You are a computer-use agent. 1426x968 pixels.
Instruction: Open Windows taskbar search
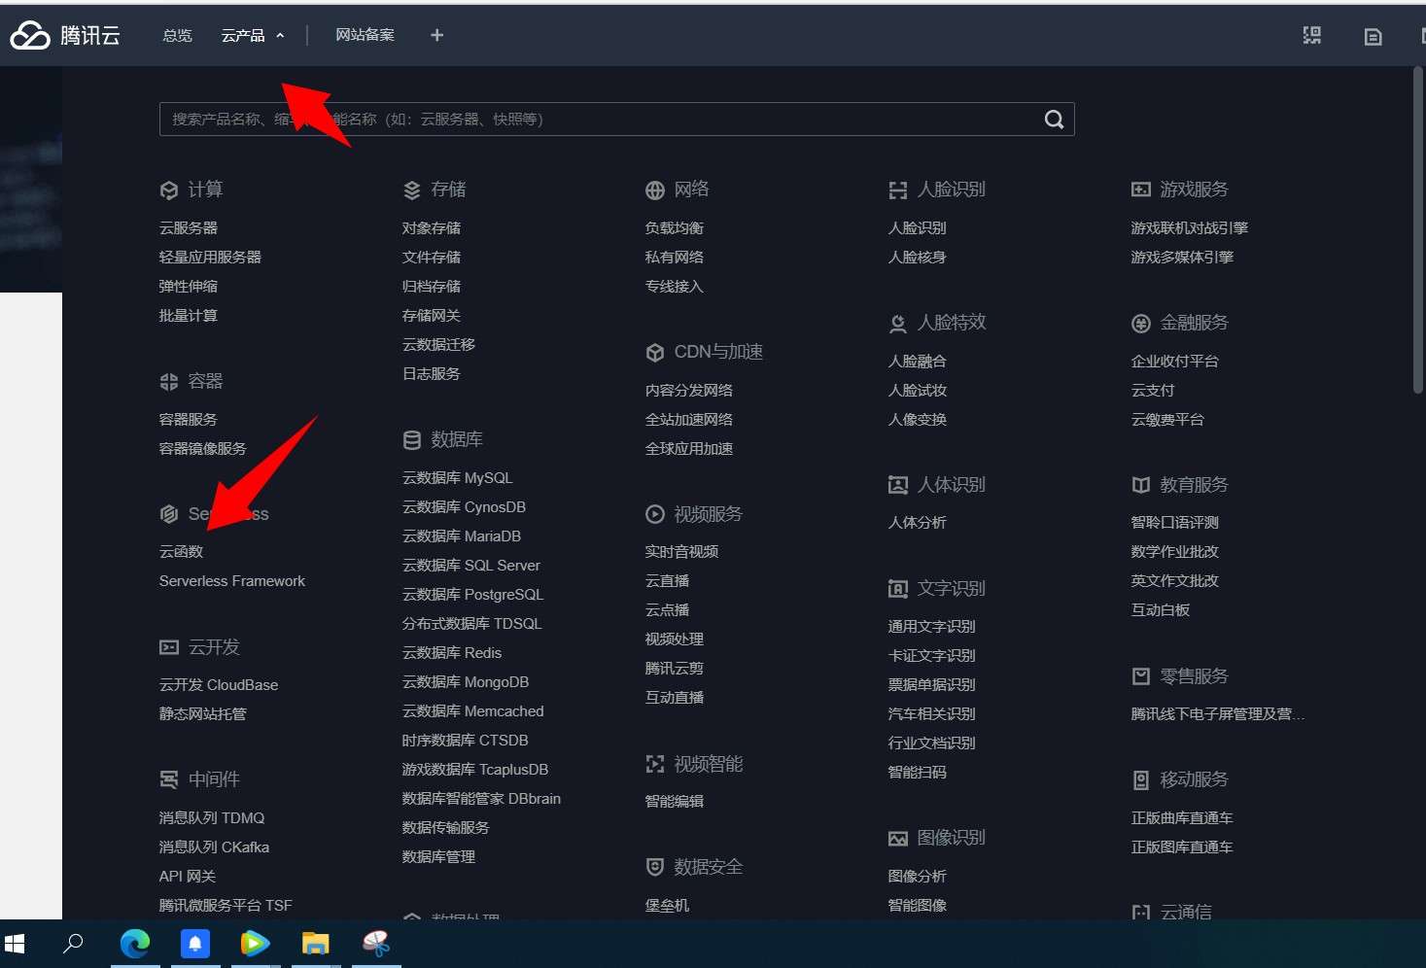click(x=73, y=943)
